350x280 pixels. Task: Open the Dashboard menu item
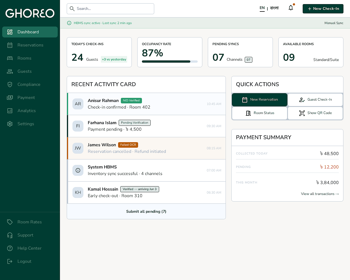click(30, 32)
